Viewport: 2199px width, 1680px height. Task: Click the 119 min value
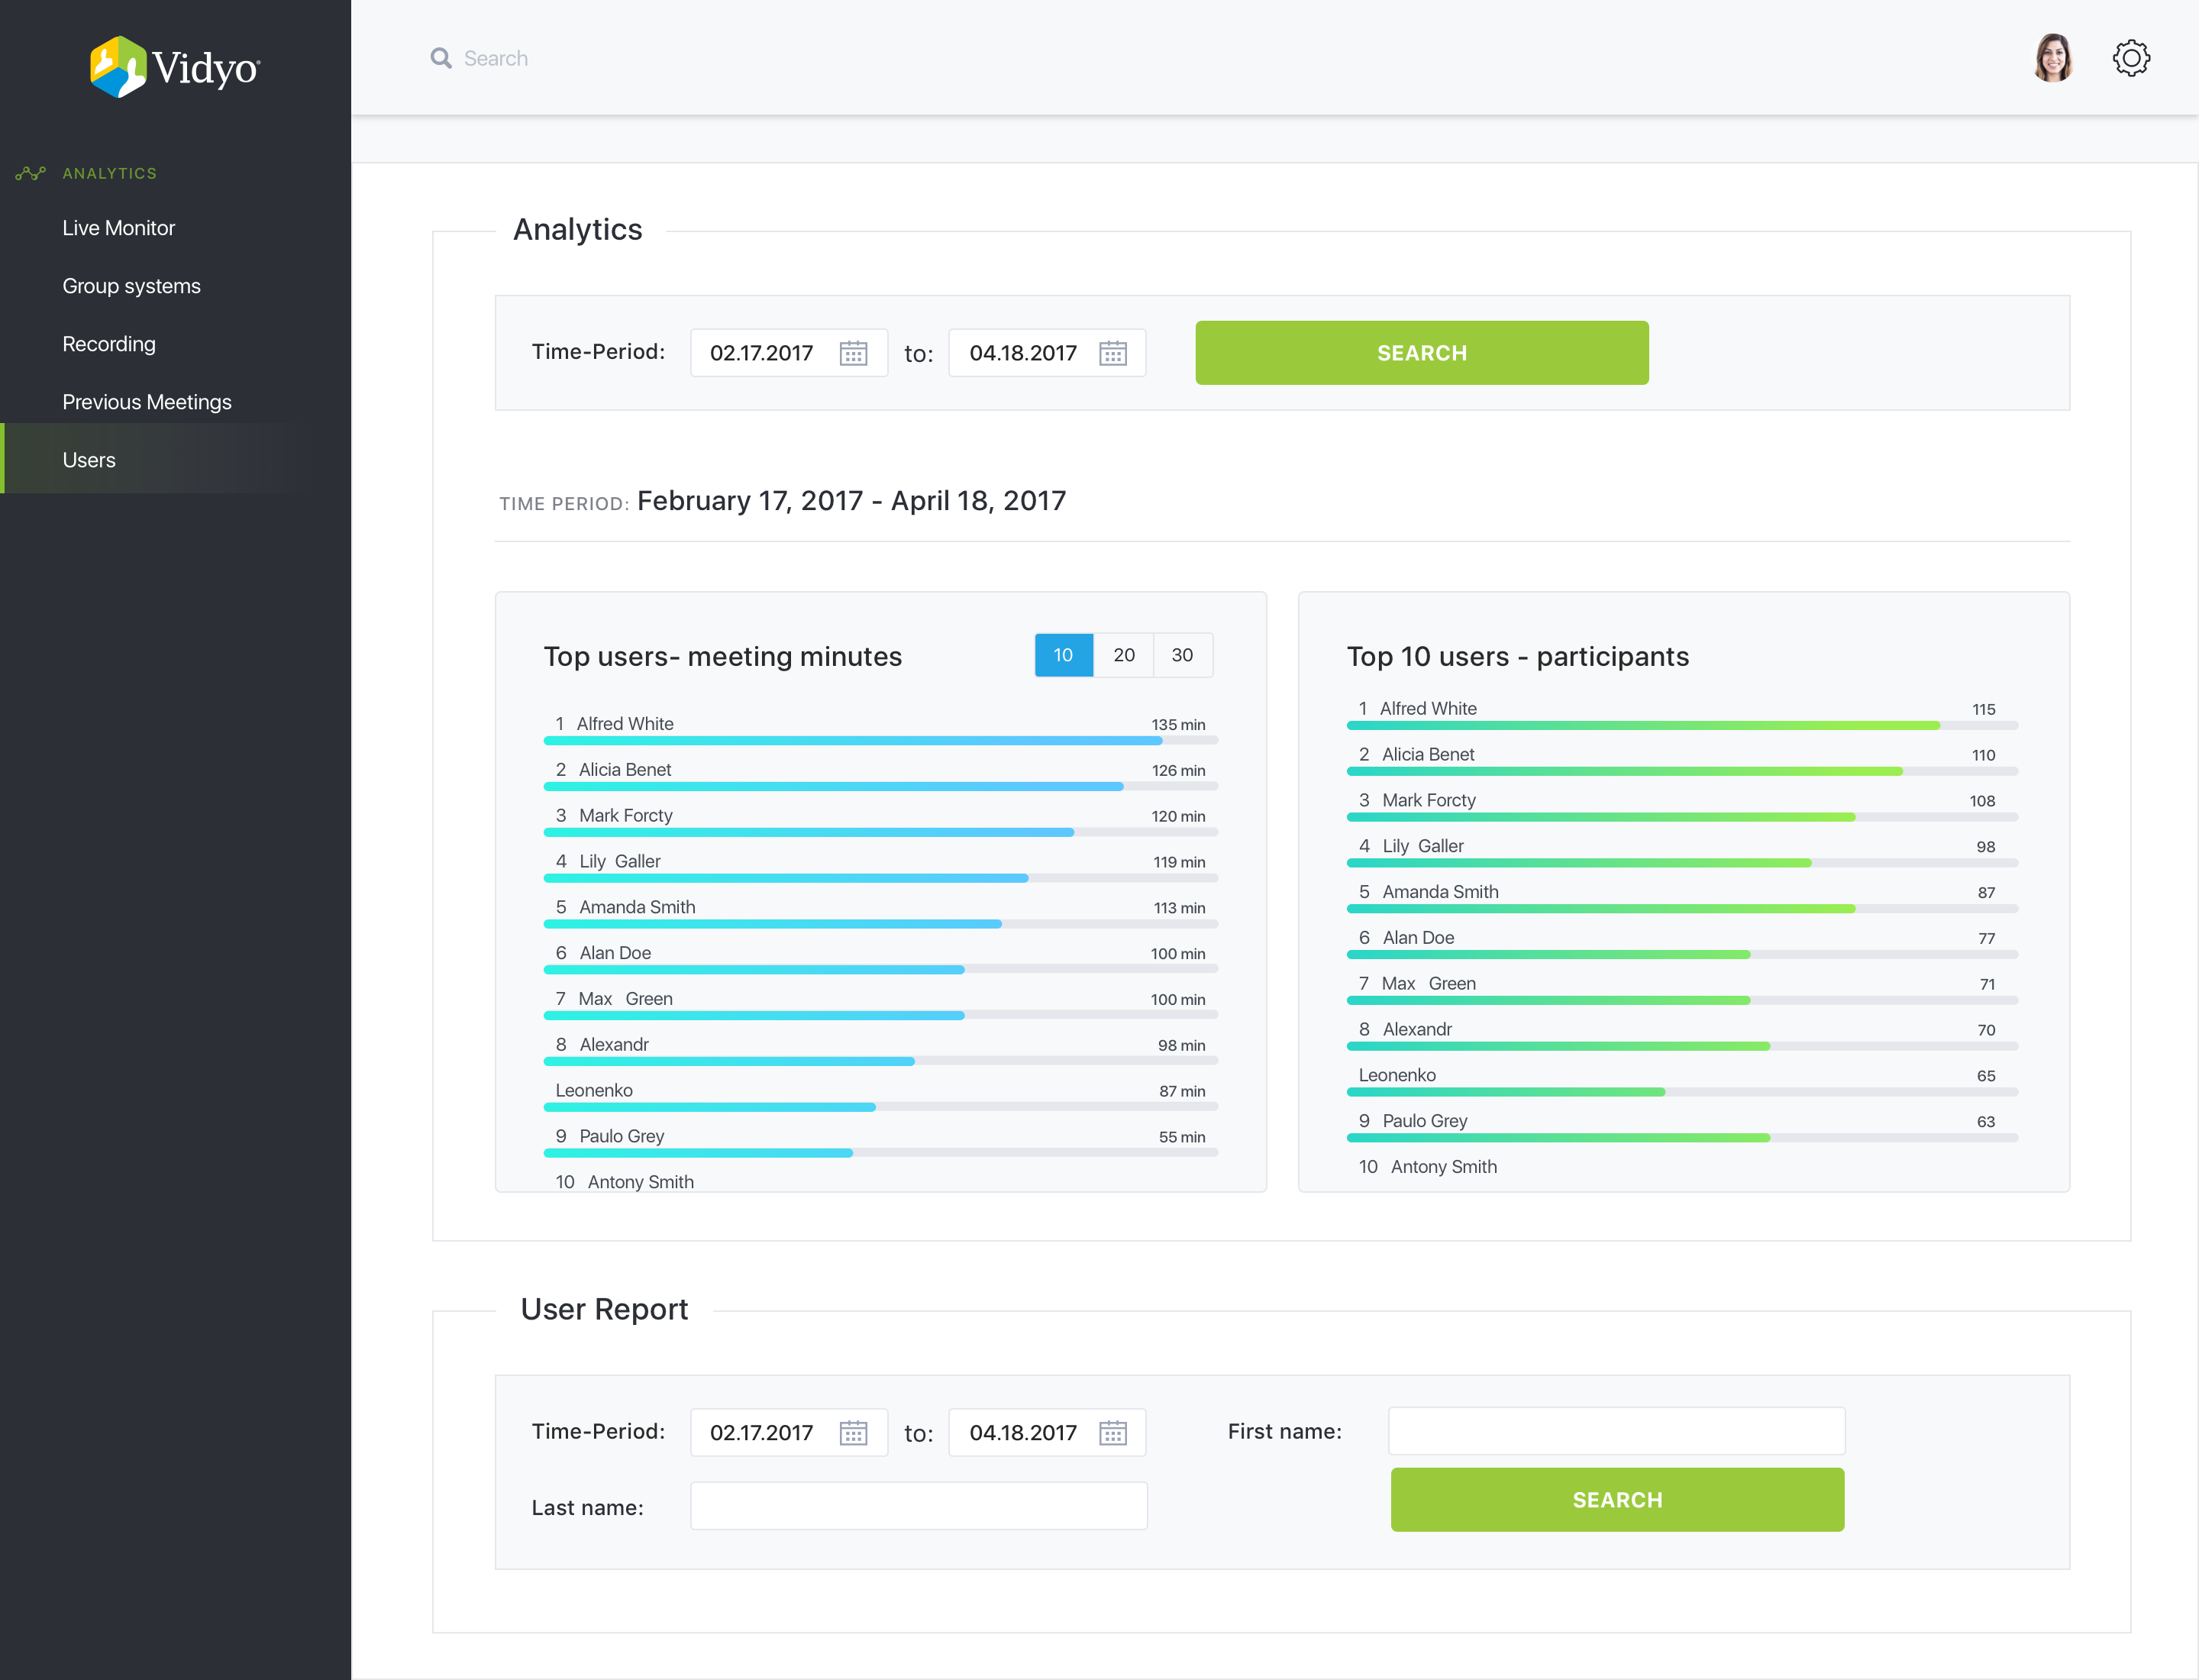pyautogui.click(x=1179, y=862)
